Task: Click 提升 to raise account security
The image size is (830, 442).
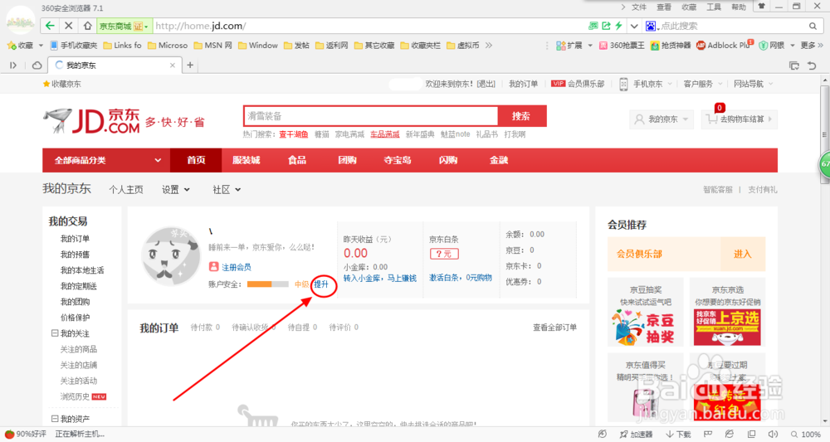Action: point(321,284)
